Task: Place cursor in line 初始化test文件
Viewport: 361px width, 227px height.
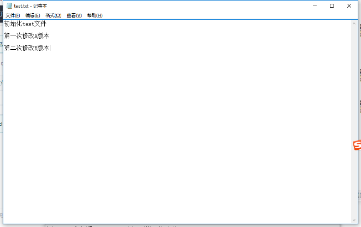Action: tap(25, 24)
